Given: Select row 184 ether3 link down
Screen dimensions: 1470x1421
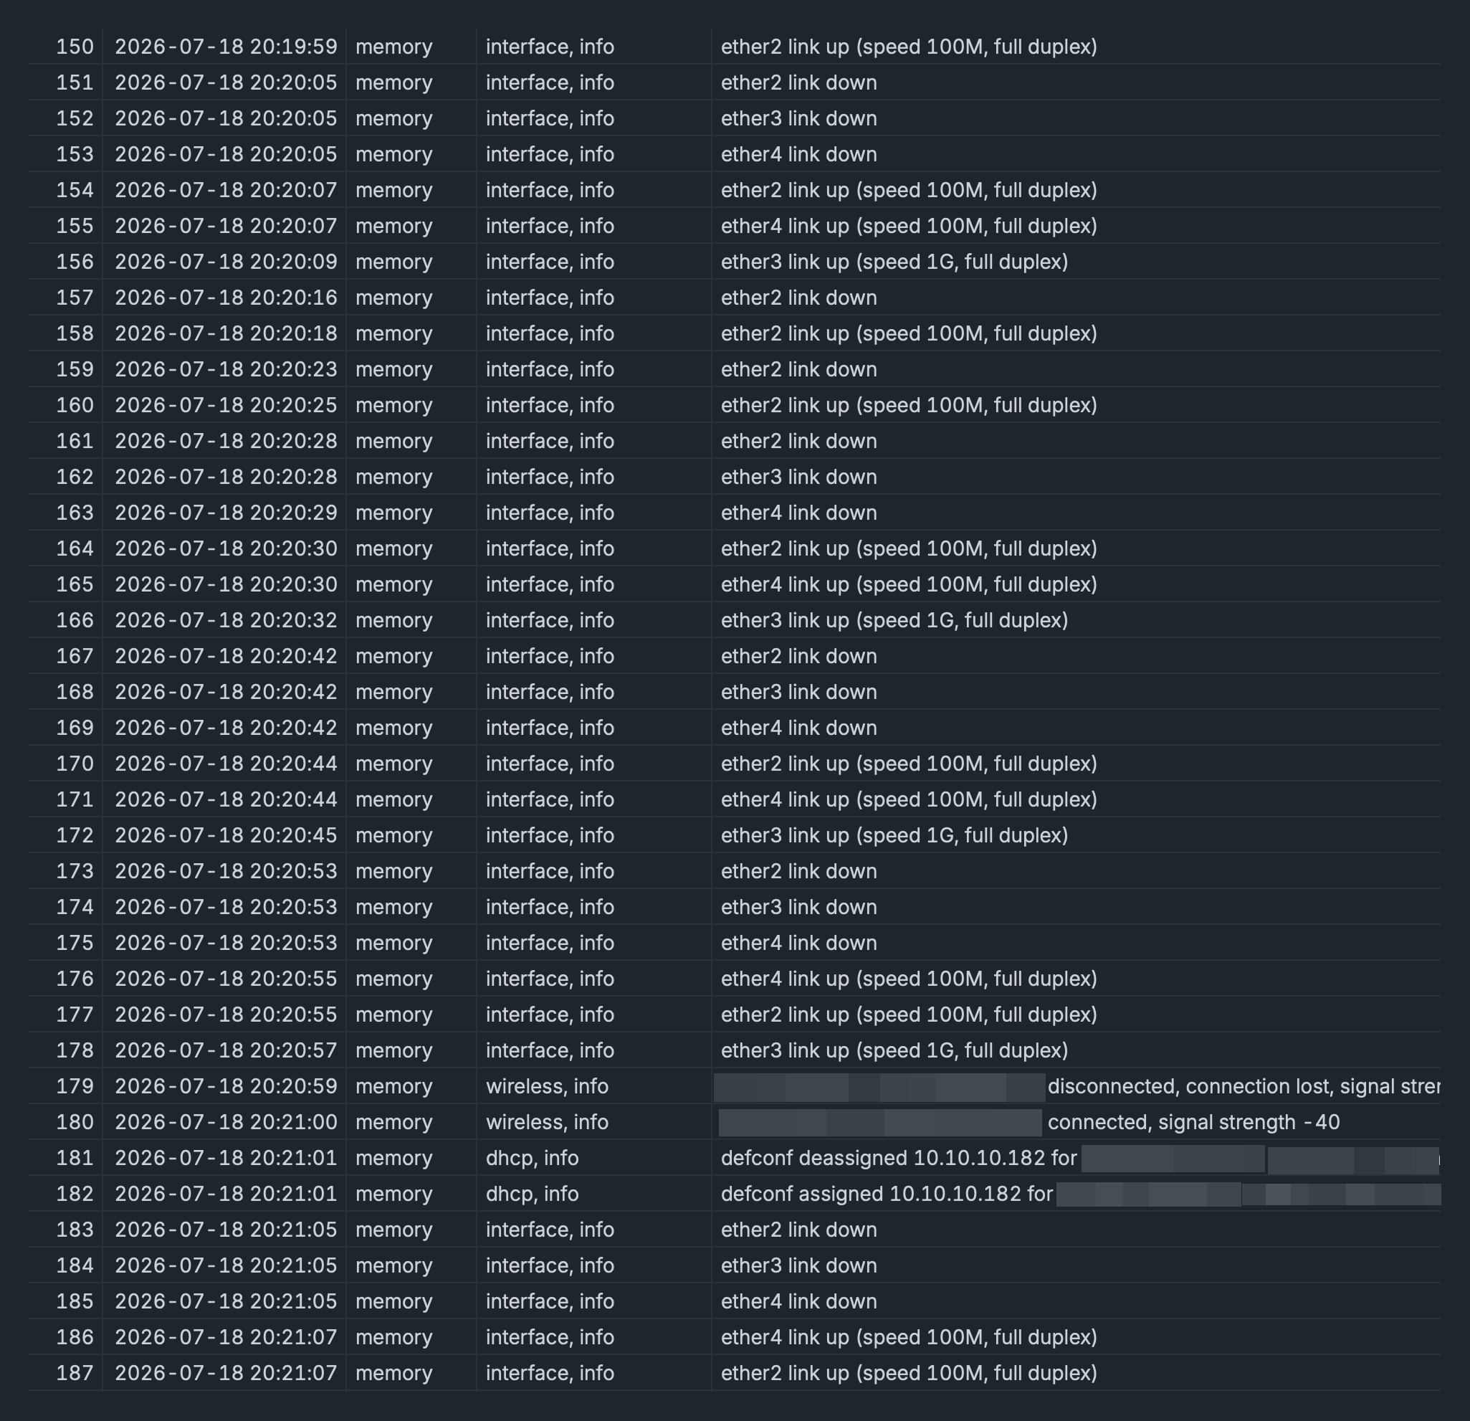Looking at the screenshot, I should tap(734, 1265).
